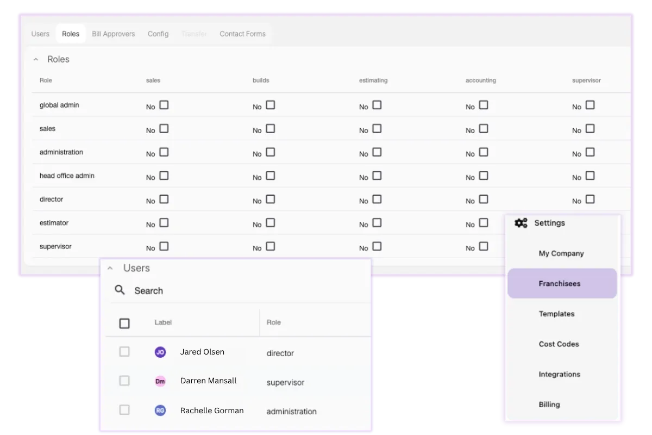Click the 'estimator' role row label

pyautogui.click(x=54, y=223)
